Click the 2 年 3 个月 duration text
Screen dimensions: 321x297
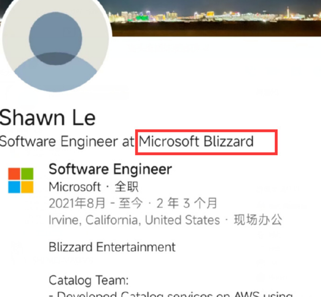pos(187,203)
